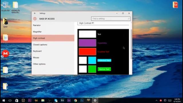Open File Explorer from the taskbar
Image resolution: width=183 pixels, height=103 pixels.
(43, 100)
